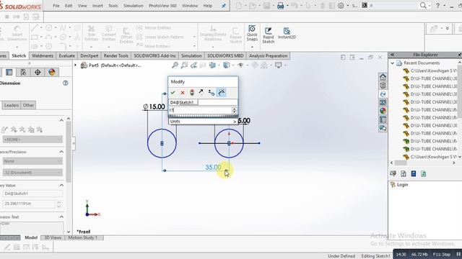Viewport: 462px width, 259px height.
Task: Click the Rebuild traffic-light icon in Modify
Action: click(192, 93)
